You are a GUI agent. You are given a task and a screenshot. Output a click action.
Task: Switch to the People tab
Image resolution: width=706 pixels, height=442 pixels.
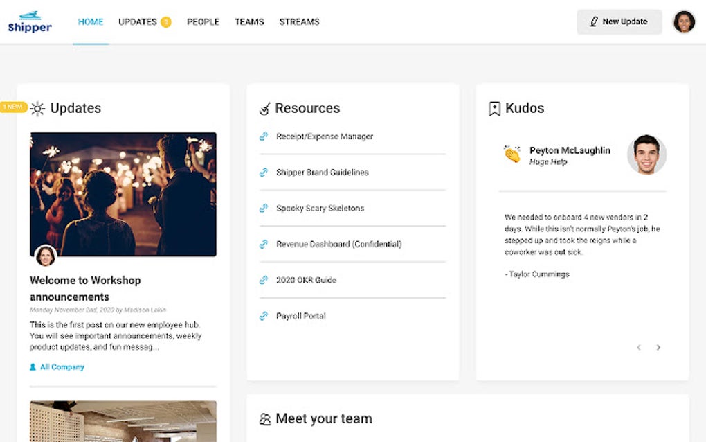[x=203, y=22]
